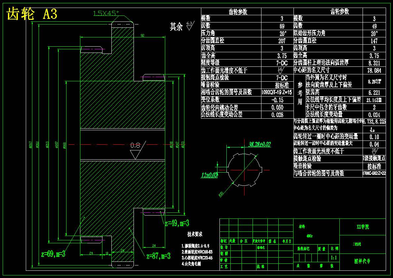The image size is (393, 278).
Task: Click the '技术要求' heading
Action: point(195,234)
